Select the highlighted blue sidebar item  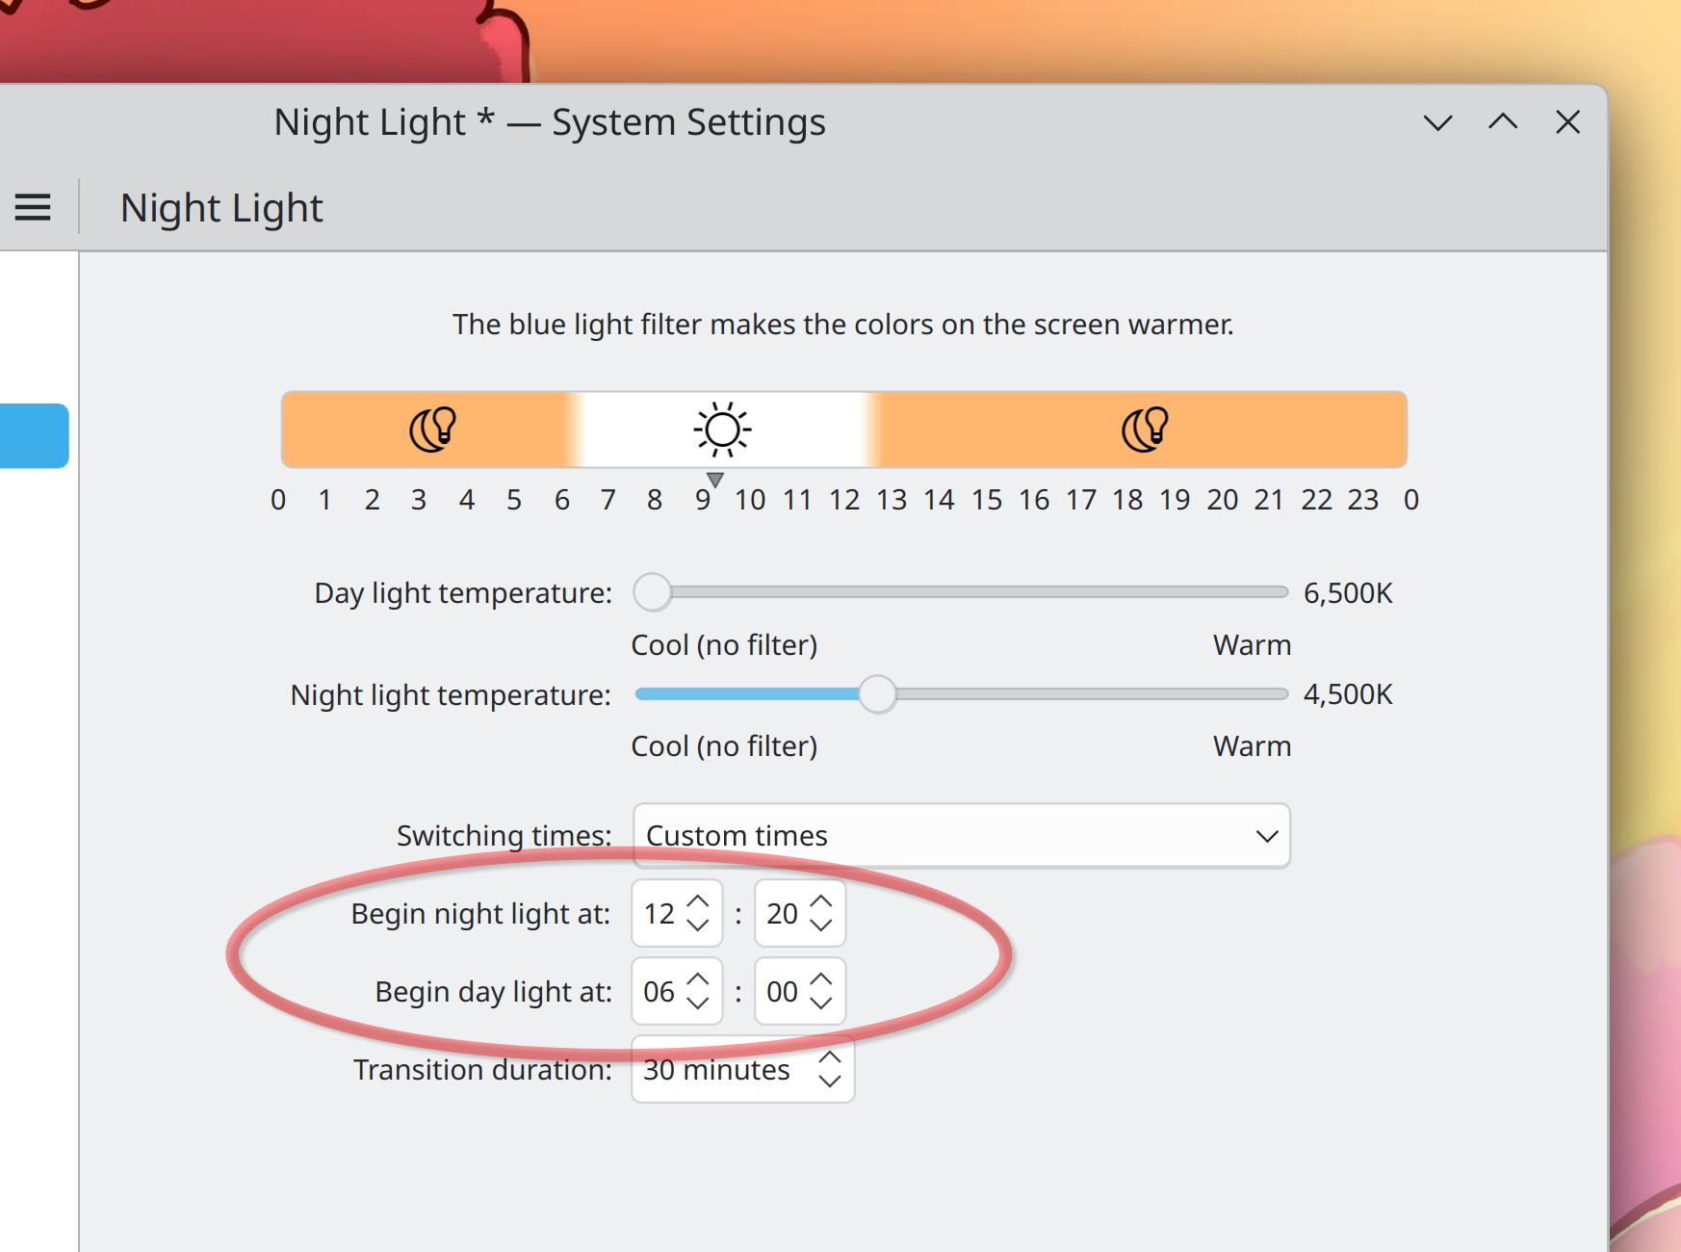34,435
